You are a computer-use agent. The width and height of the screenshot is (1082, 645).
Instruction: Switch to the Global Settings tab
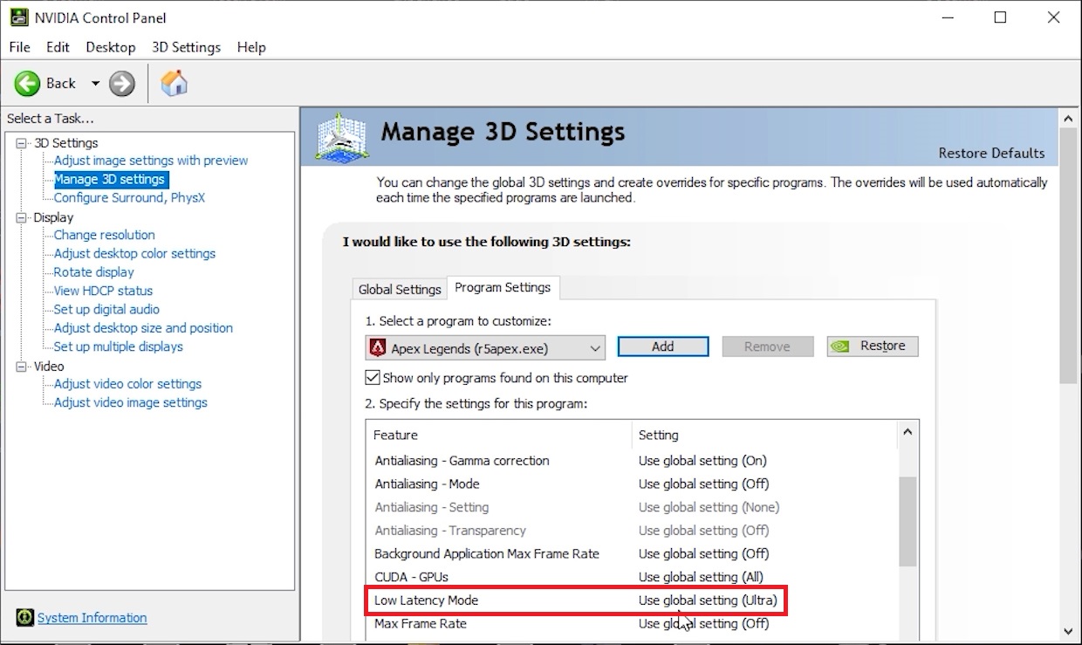(x=400, y=289)
